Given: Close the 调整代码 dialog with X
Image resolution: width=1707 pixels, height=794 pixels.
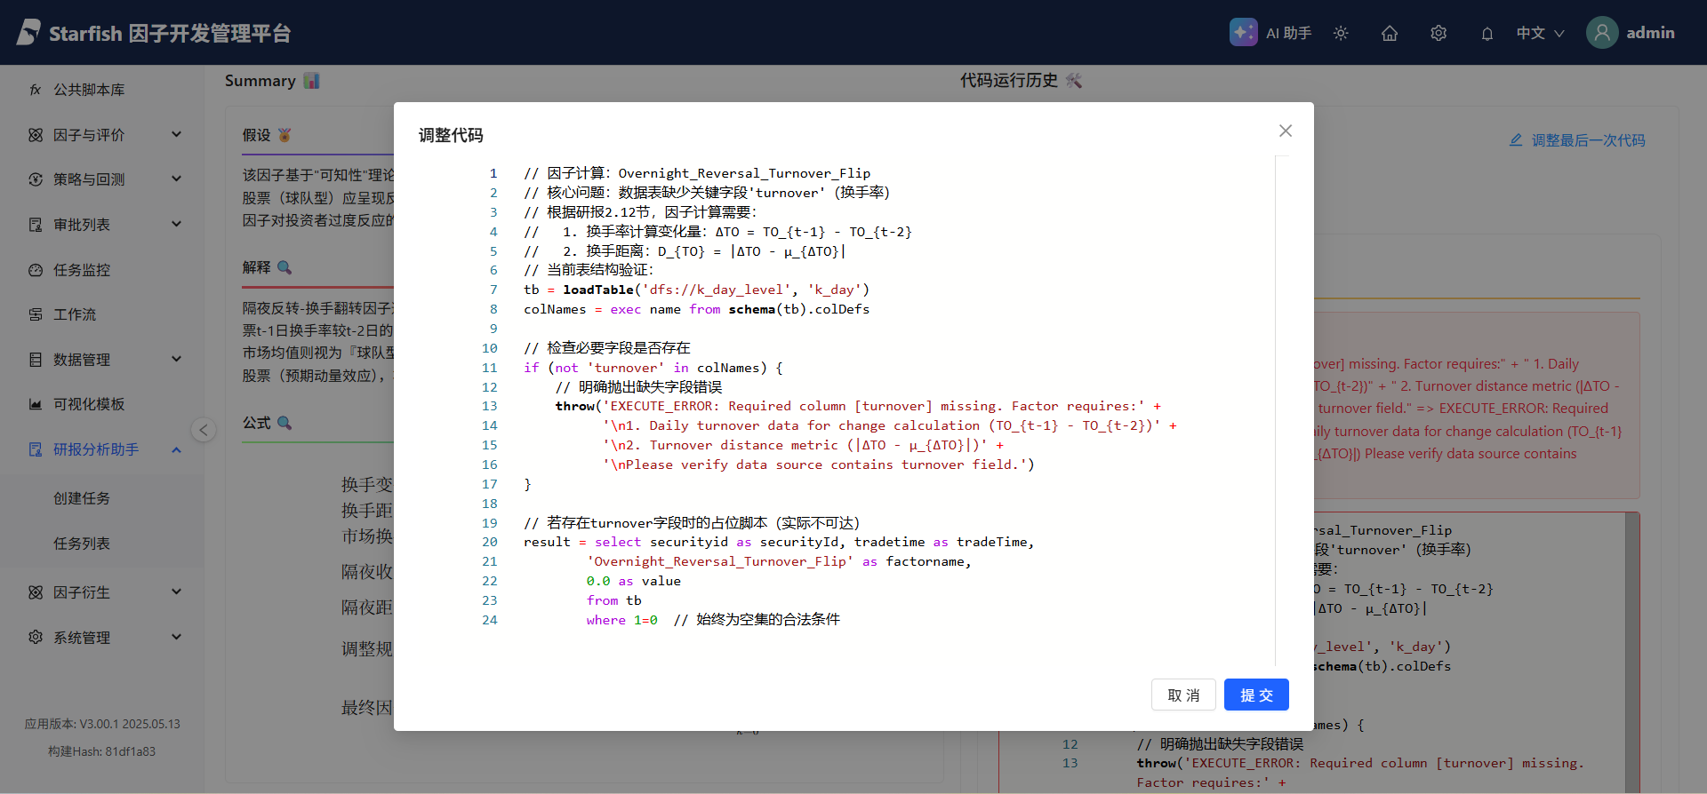Looking at the screenshot, I should coord(1286,131).
